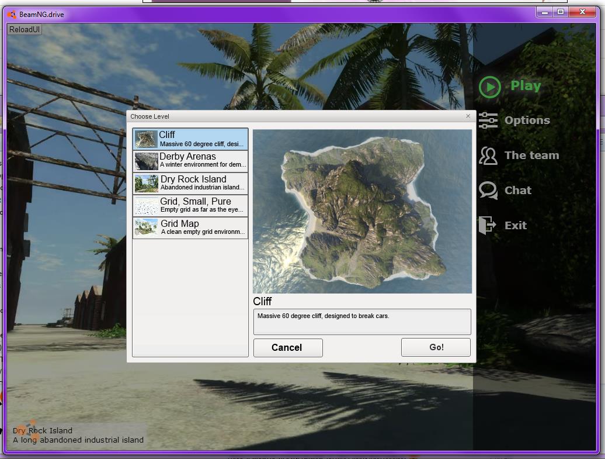Select the Cliff level row
The width and height of the screenshot is (605, 459).
coord(190,139)
